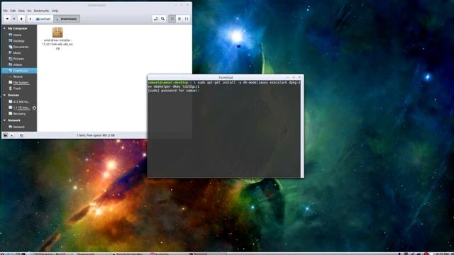The height and width of the screenshot is (255, 454).
Task: Collapse the Devices section
Action: click(4, 95)
